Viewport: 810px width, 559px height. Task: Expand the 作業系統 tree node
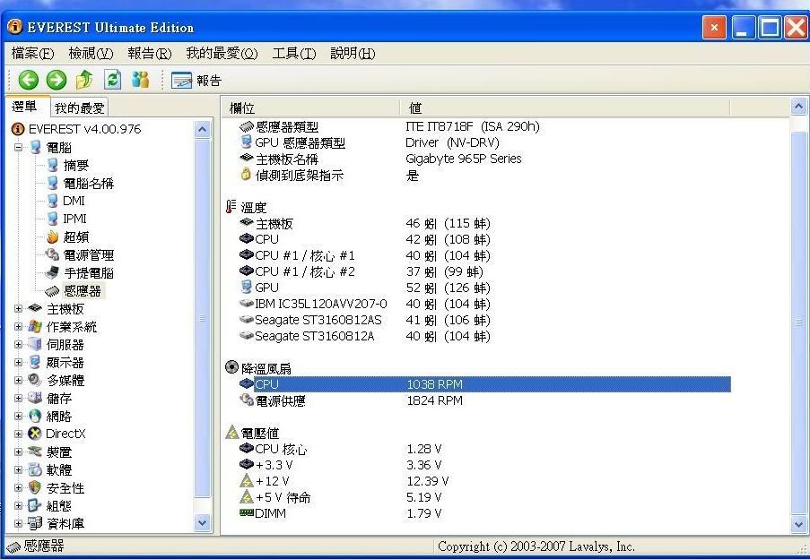(x=19, y=327)
